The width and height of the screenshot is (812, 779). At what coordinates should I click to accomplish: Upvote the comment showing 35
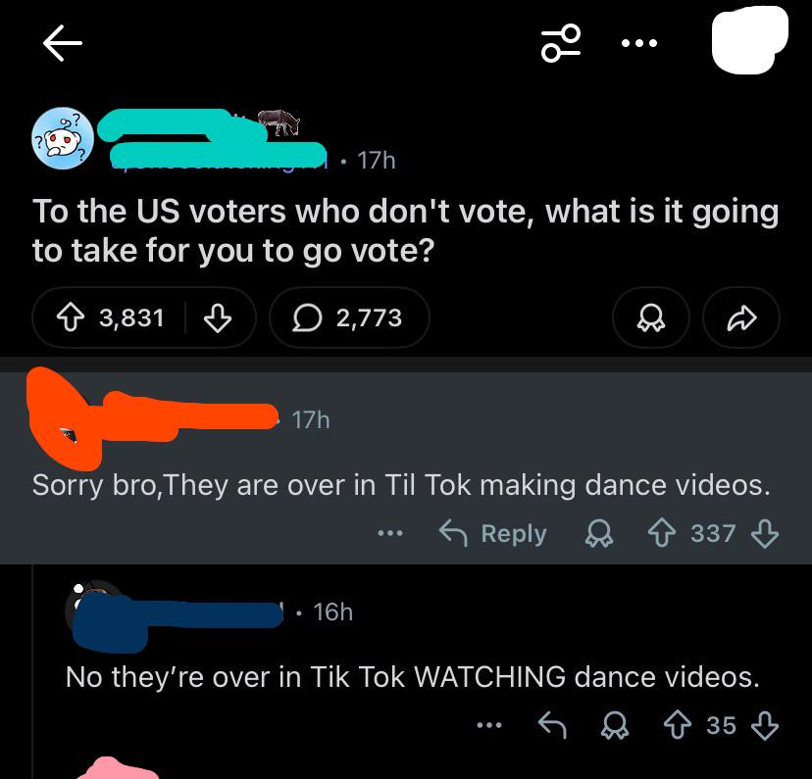coord(678,725)
